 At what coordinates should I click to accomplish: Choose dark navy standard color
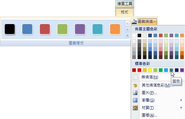177,70
